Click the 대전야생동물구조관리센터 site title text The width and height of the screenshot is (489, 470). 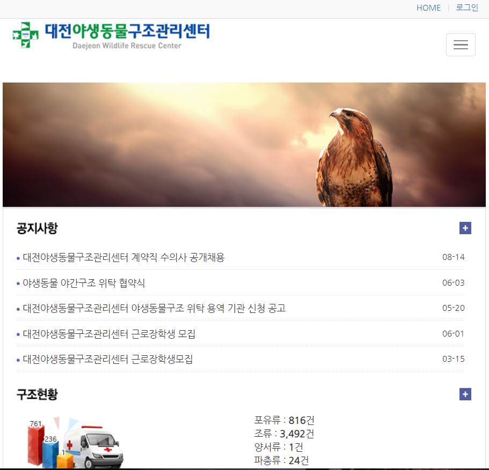128,32
